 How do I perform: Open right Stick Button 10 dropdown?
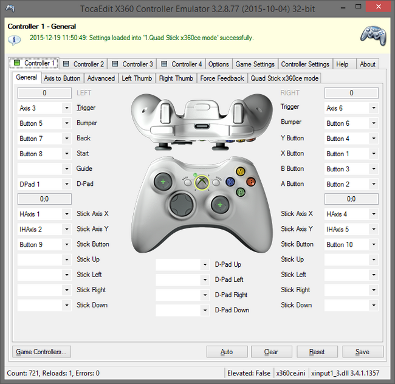pyautogui.click(x=374, y=244)
